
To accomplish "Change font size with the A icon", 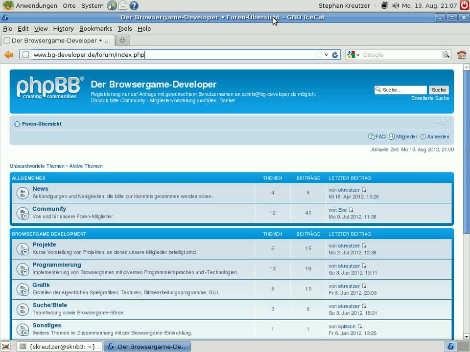I will (x=443, y=122).
